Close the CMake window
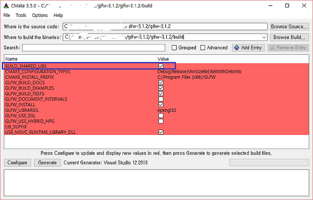The width and height of the screenshot is (313, 200). tap(304, 6)
